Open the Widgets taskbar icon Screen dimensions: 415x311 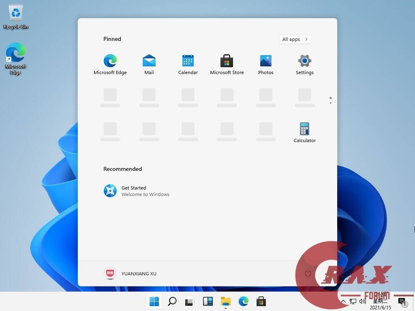click(208, 301)
